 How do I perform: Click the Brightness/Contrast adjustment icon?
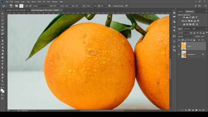pos(184,17)
